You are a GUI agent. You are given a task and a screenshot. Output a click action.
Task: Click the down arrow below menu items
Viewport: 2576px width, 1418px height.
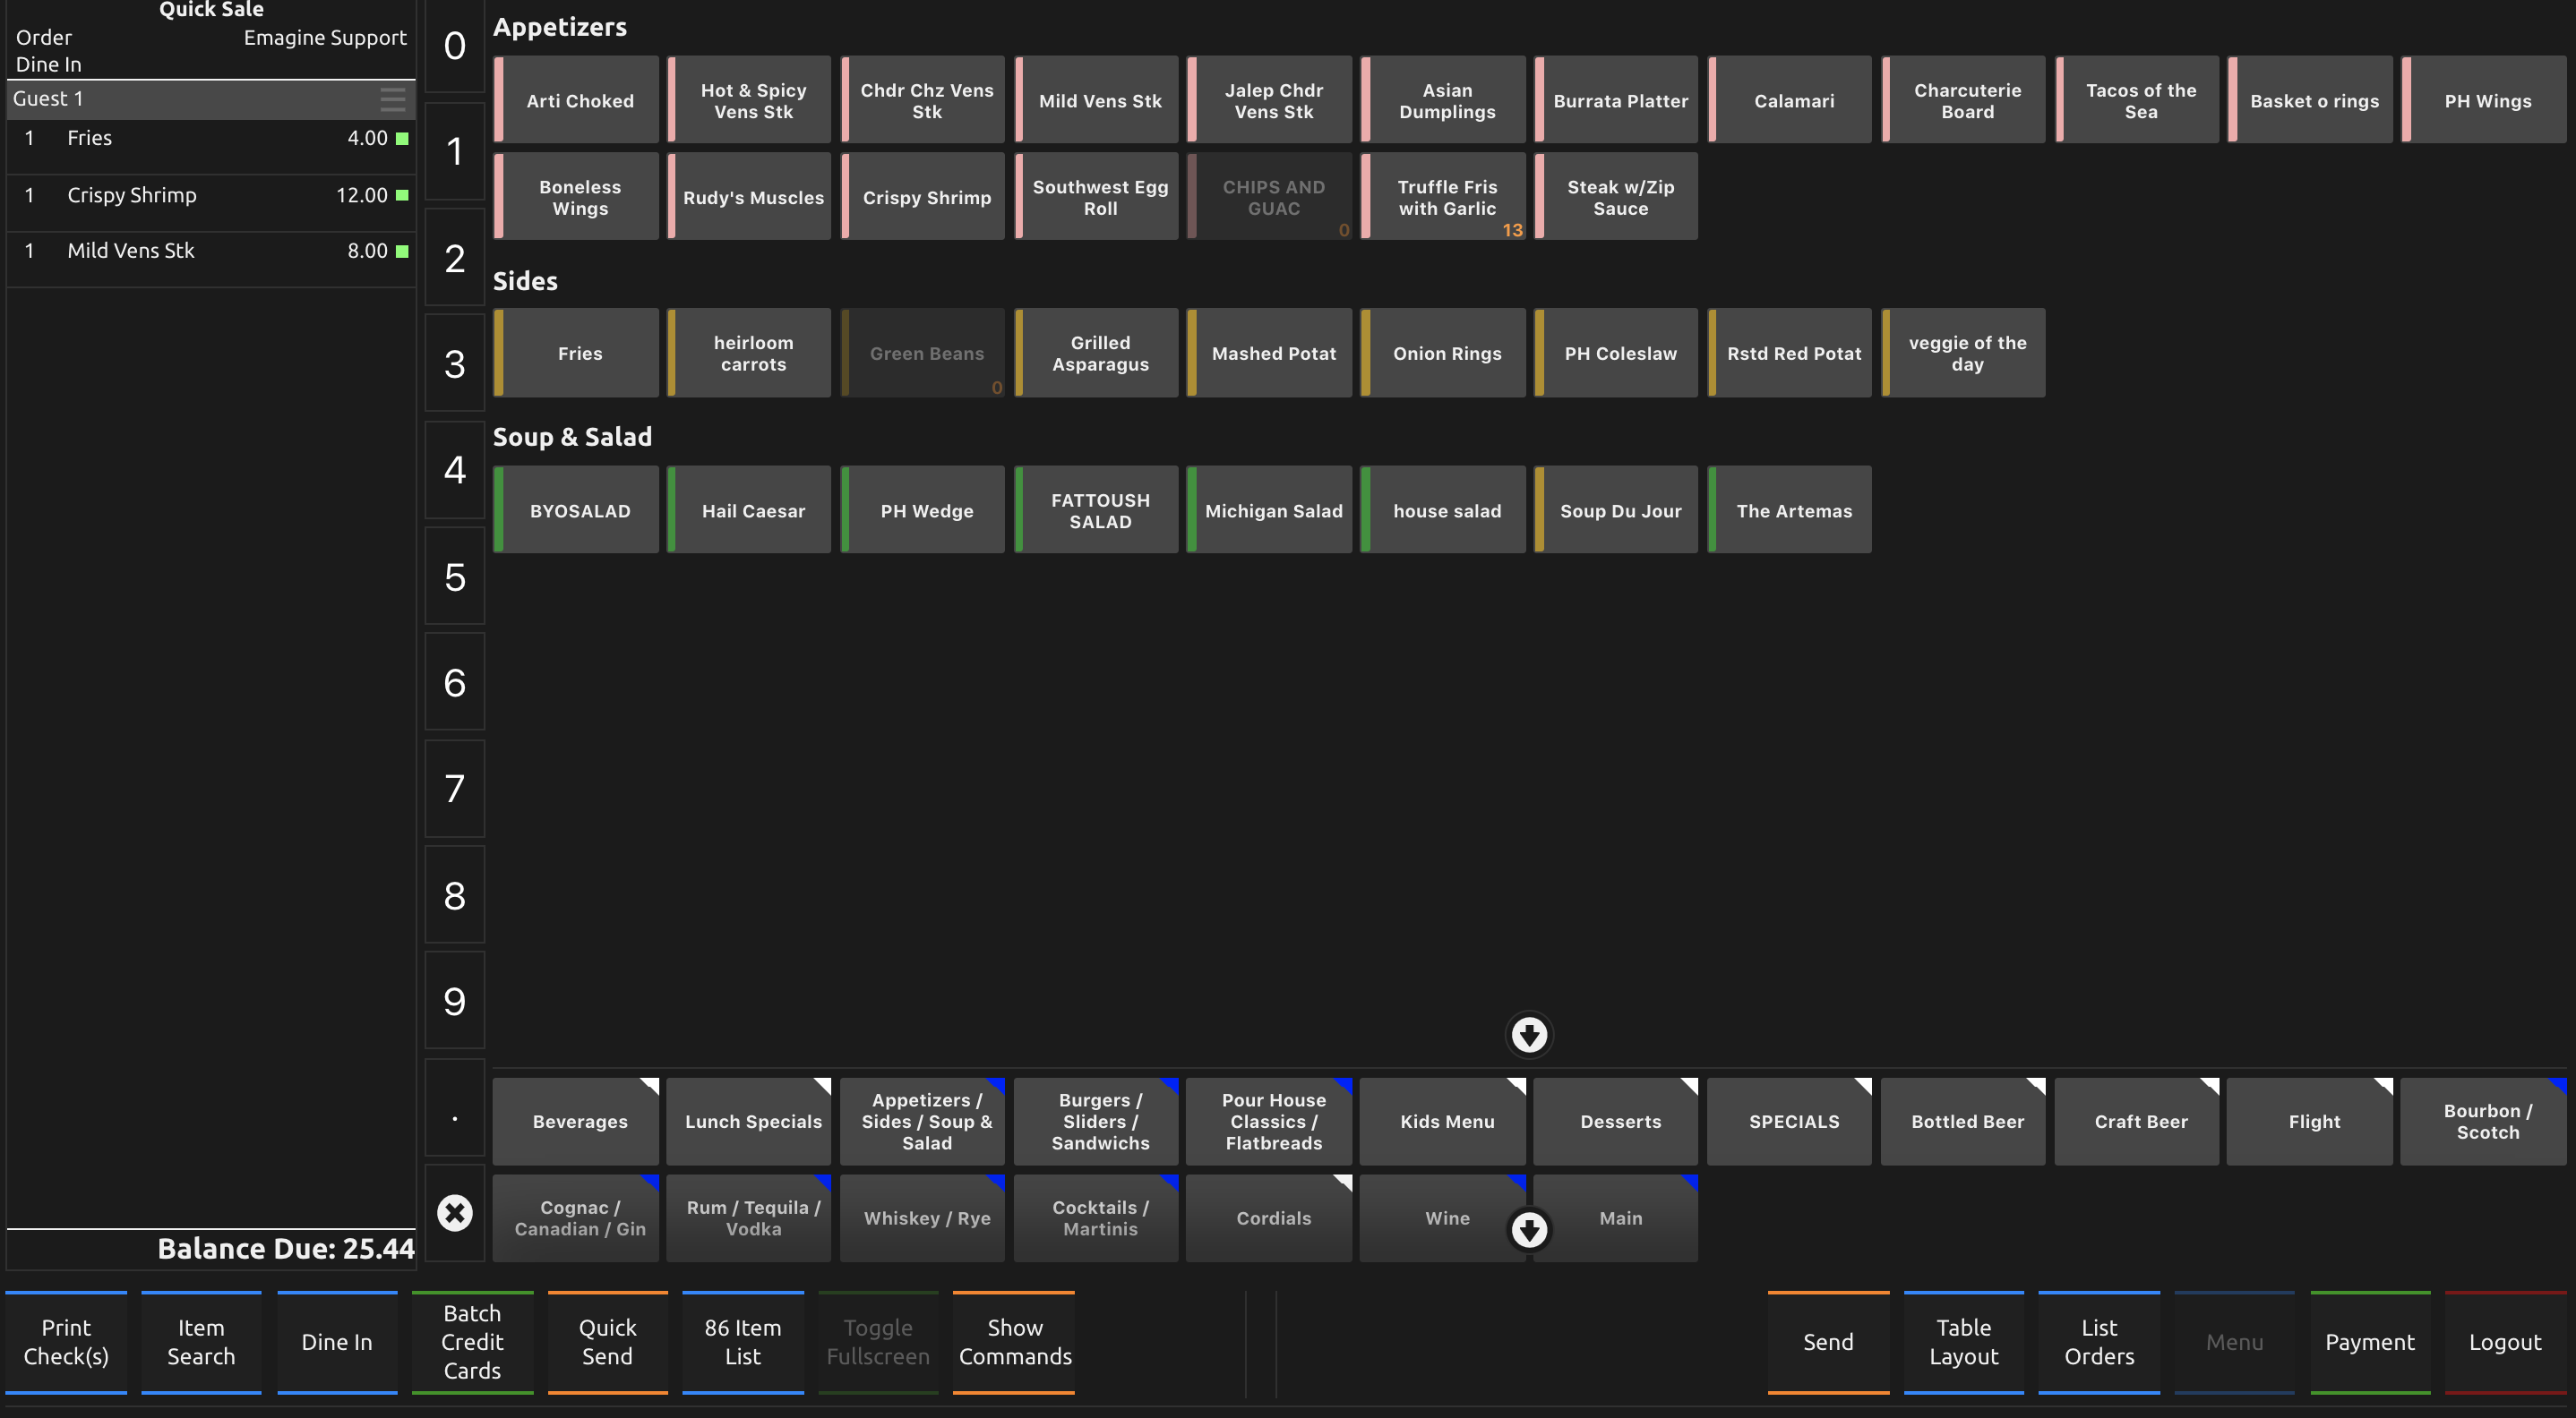[x=1528, y=1034]
